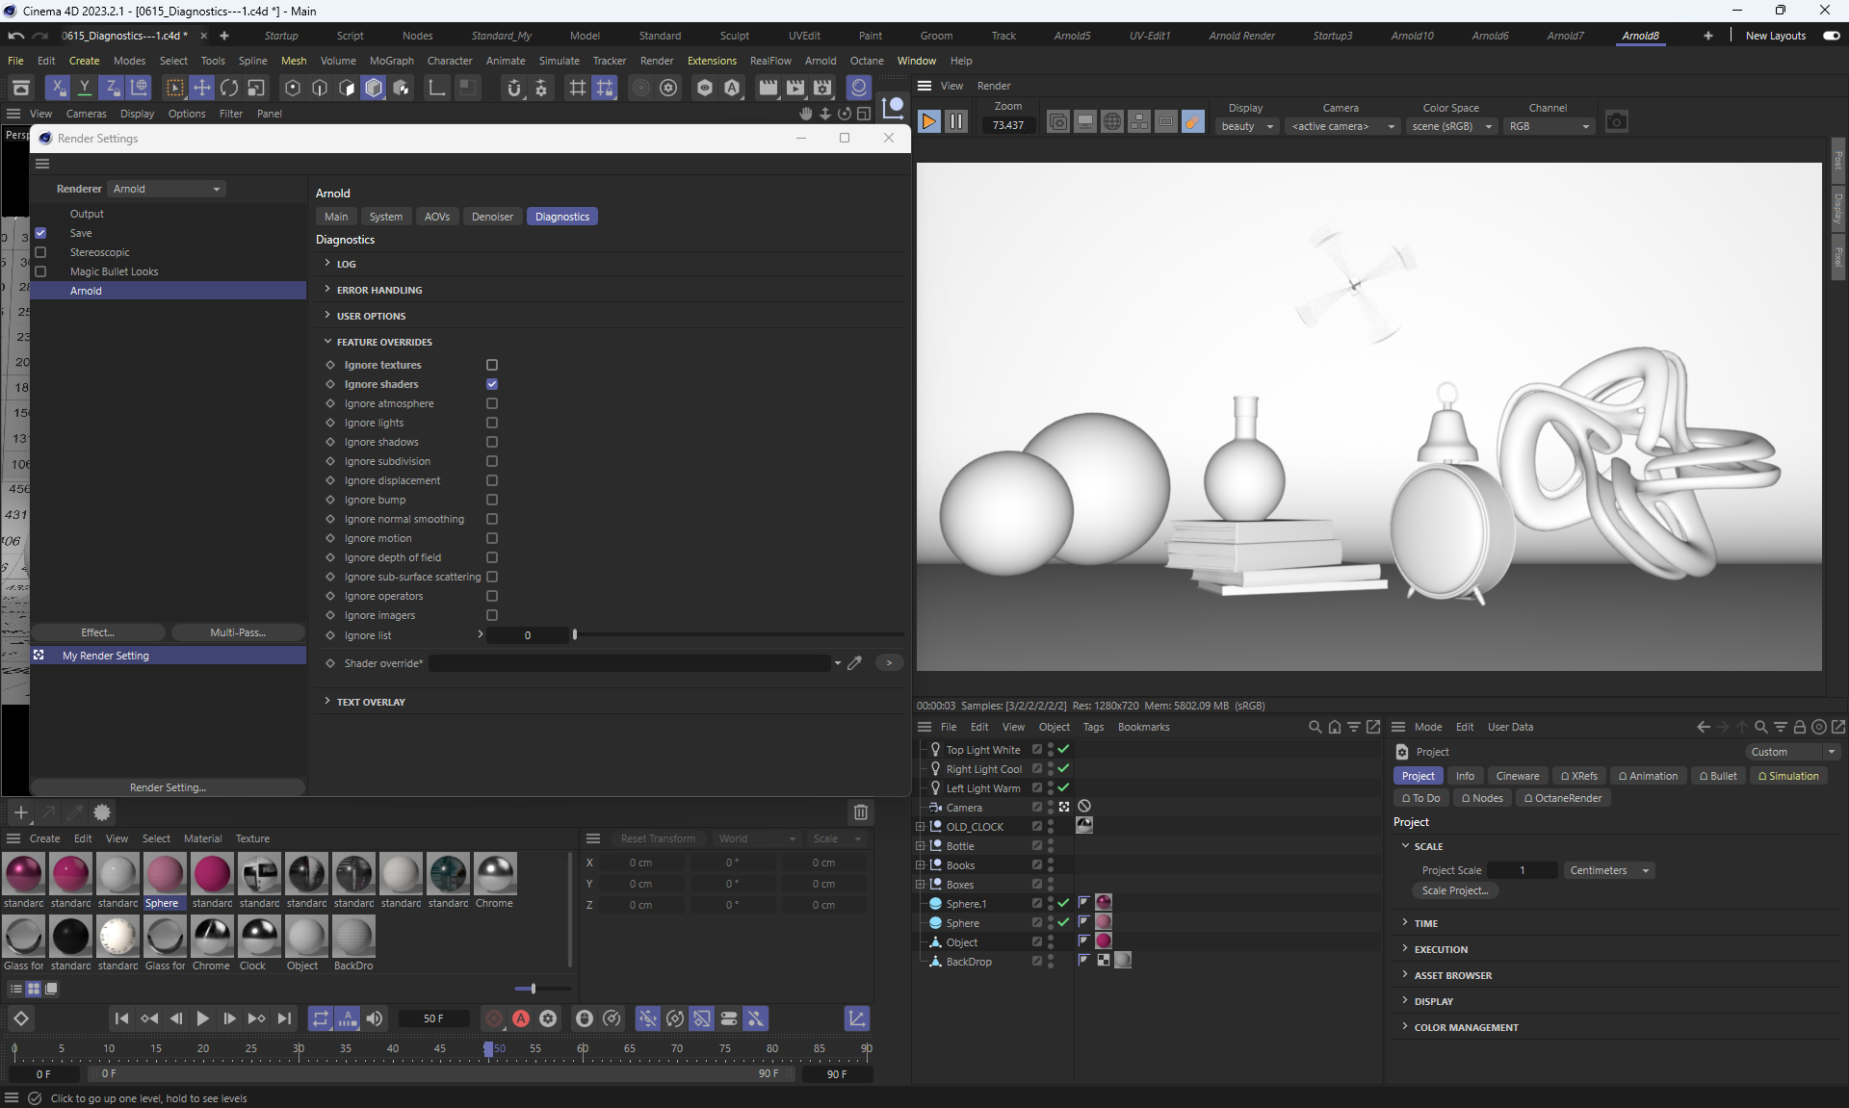This screenshot has width=1849, height=1108.
Task: Toggle timeline loop playback icon
Action: (321, 1018)
